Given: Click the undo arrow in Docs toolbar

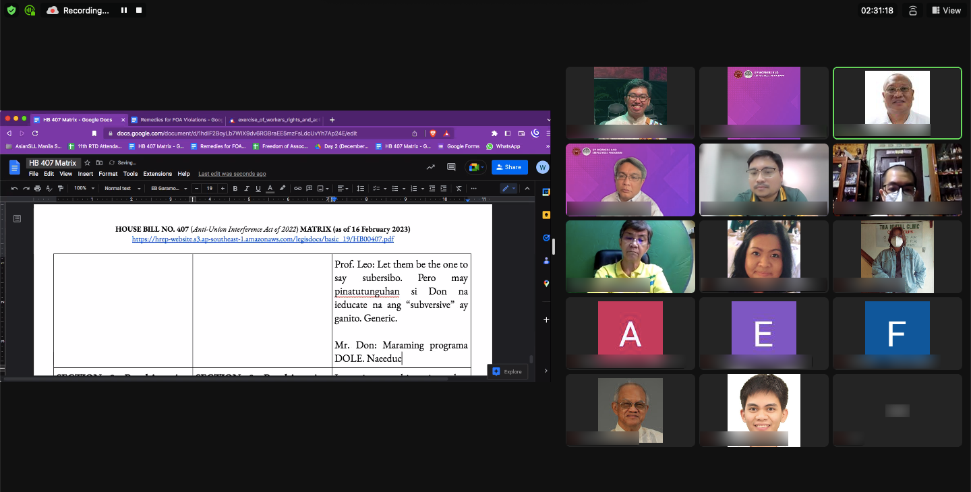Looking at the screenshot, I should [x=15, y=189].
